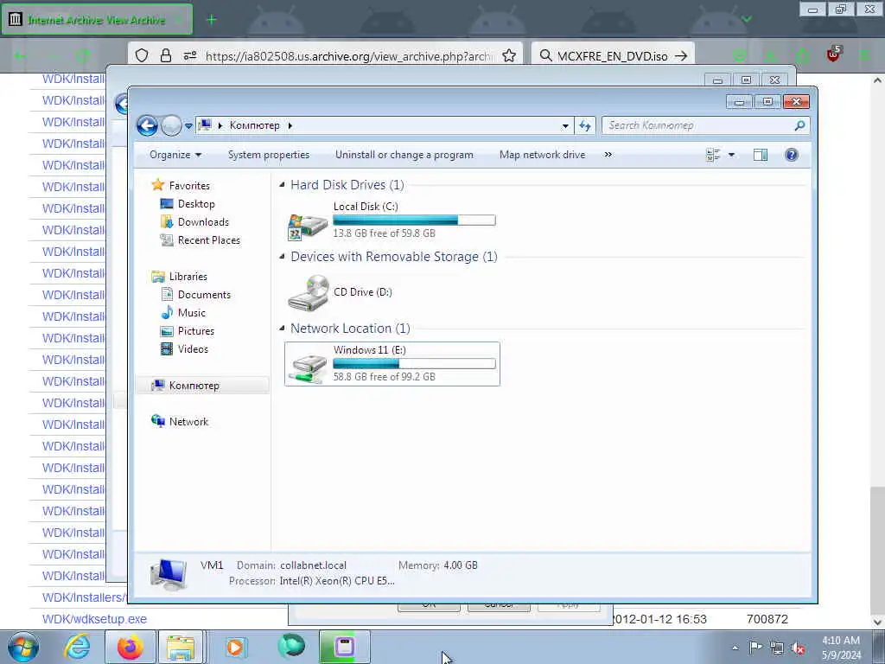
Task: Collapse the Network Location group
Action: 283,328
